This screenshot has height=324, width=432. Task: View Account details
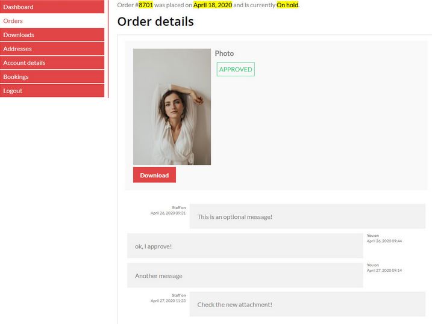52,63
